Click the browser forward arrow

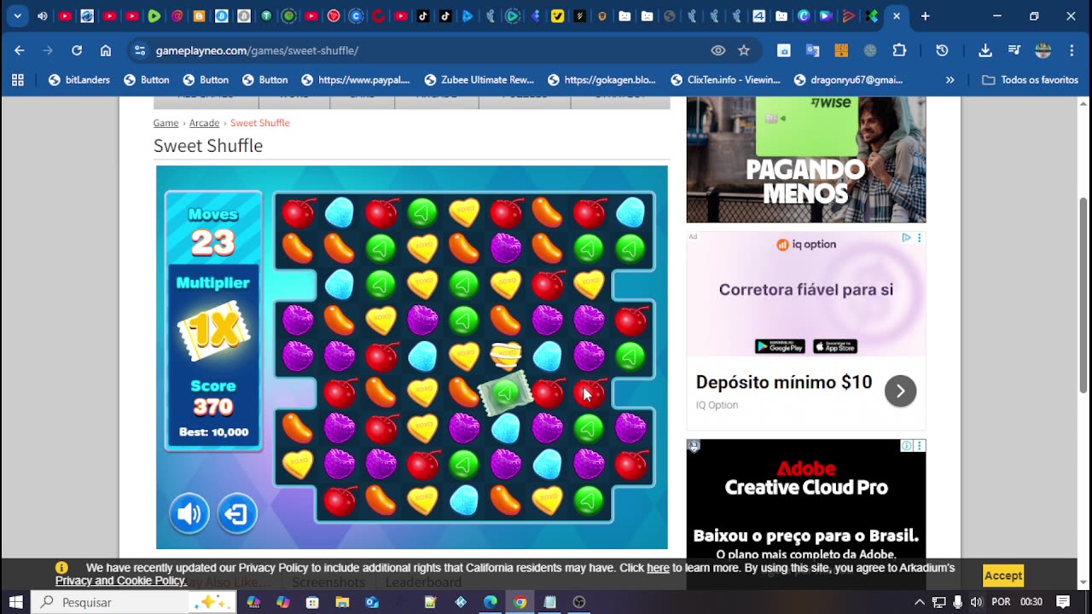click(48, 50)
